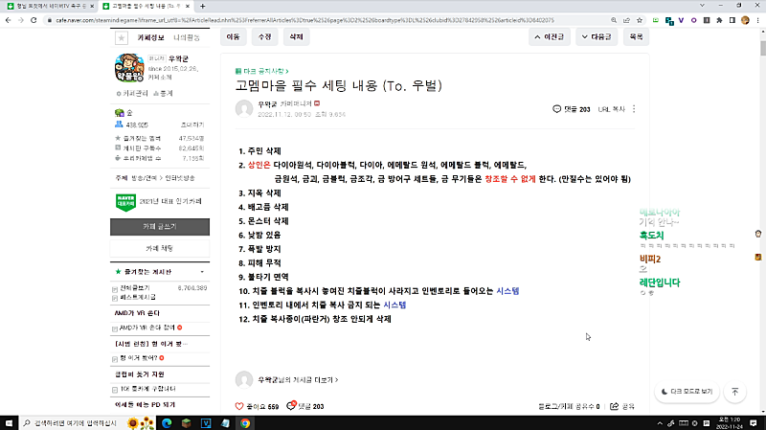Toggle the browser side panel icon
The width and height of the screenshot is (766, 430).
pos(732,20)
